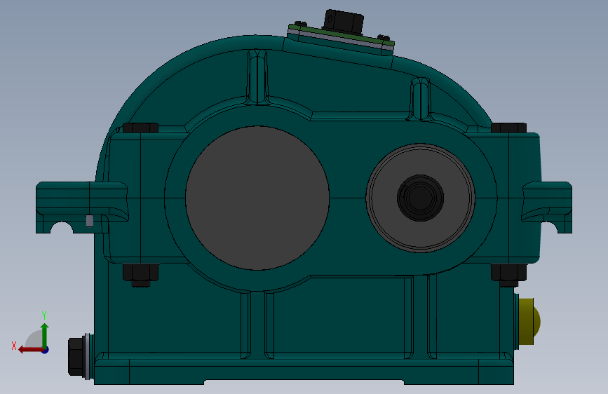Image resolution: width=608 pixels, height=394 pixels.
Task: Select the black breather plug on the top cover
Action: (344, 22)
